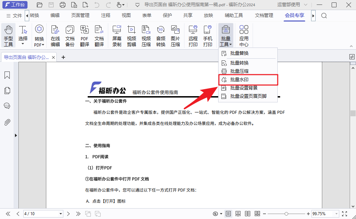Launch 远程打印 remote printing
The image size is (356, 219).
coord(193,35)
